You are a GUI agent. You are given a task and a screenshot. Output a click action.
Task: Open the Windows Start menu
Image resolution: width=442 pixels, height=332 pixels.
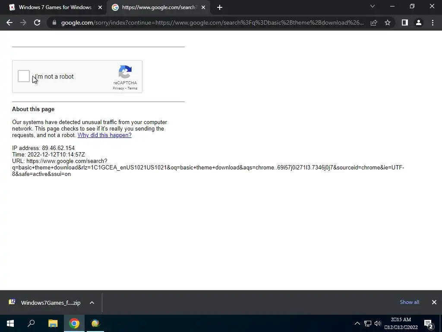pyautogui.click(x=10, y=323)
